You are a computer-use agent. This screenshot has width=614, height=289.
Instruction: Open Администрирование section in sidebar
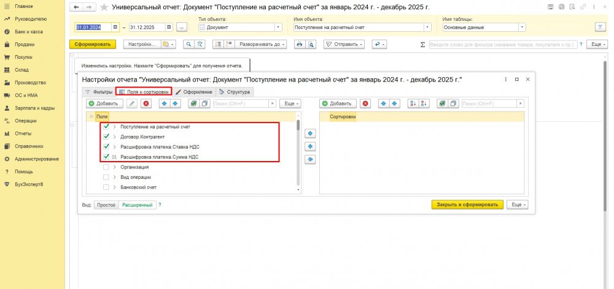(x=37, y=159)
